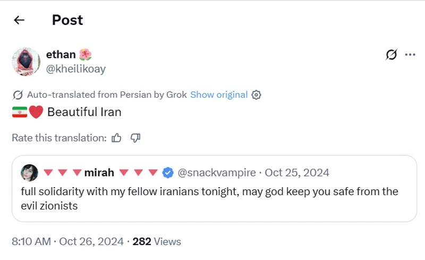425x260 pixels.
Task: Click the 282 Views count
Action: (157, 241)
